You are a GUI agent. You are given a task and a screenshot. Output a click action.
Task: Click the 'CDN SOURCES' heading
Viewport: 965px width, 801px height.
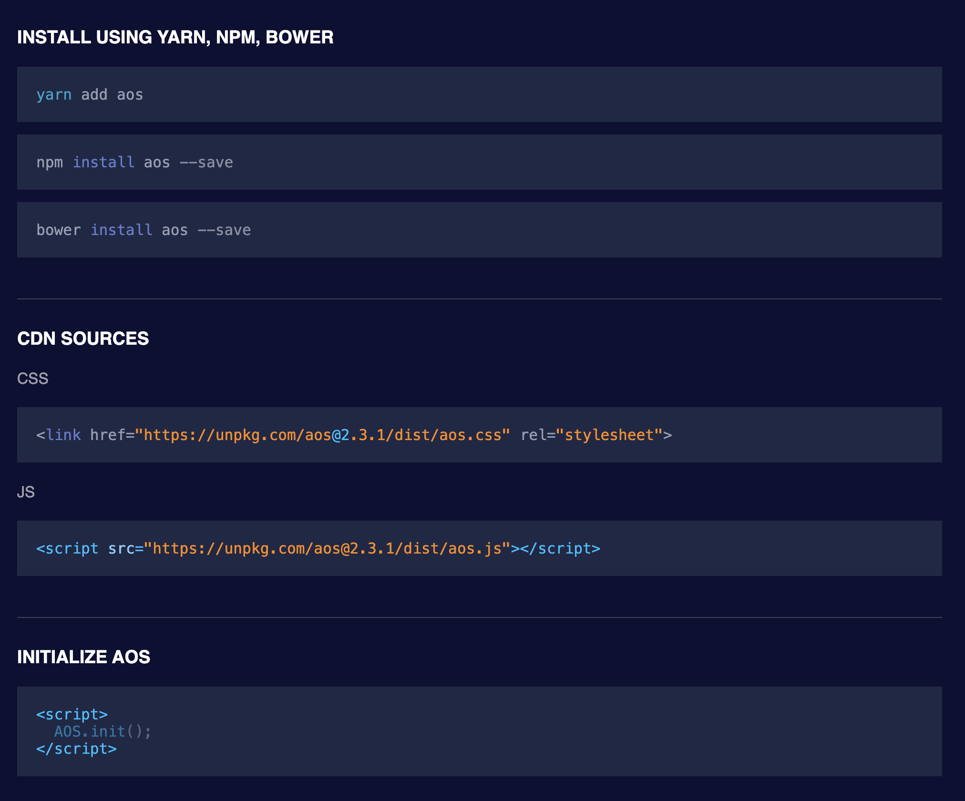coord(83,339)
